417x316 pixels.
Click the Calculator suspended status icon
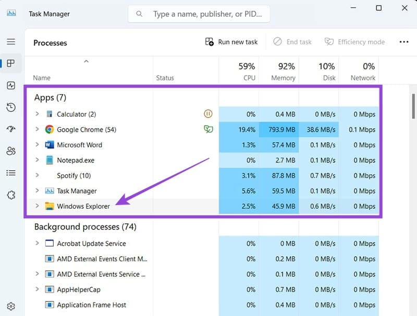pyautogui.click(x=208, y=114)
